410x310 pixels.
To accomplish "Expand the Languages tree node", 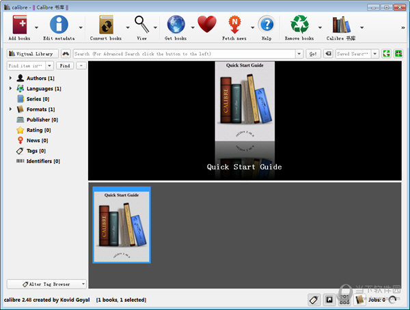I will [x=10, y=88].
